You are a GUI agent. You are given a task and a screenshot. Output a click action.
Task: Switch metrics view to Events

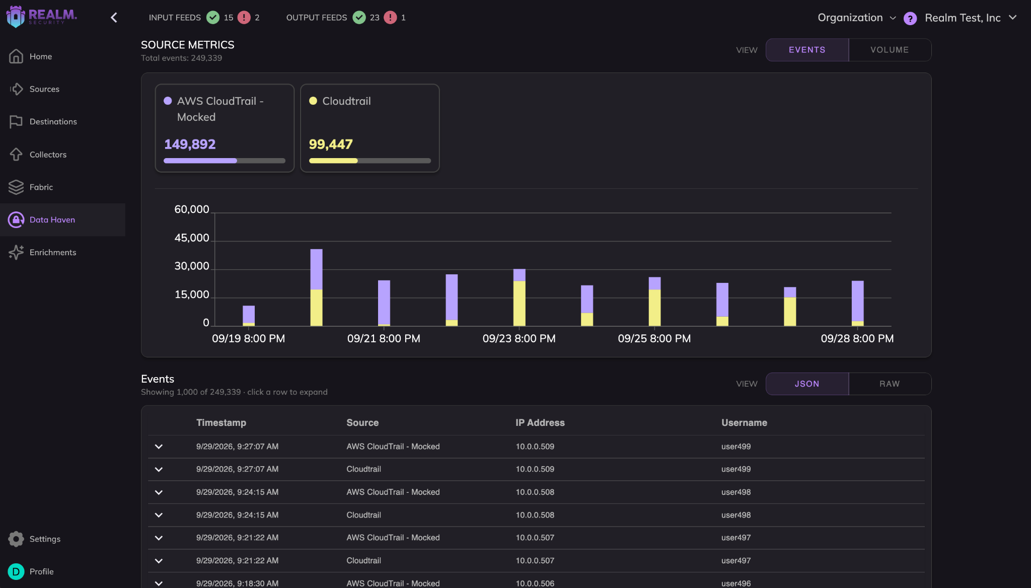[x=807, y=50]
